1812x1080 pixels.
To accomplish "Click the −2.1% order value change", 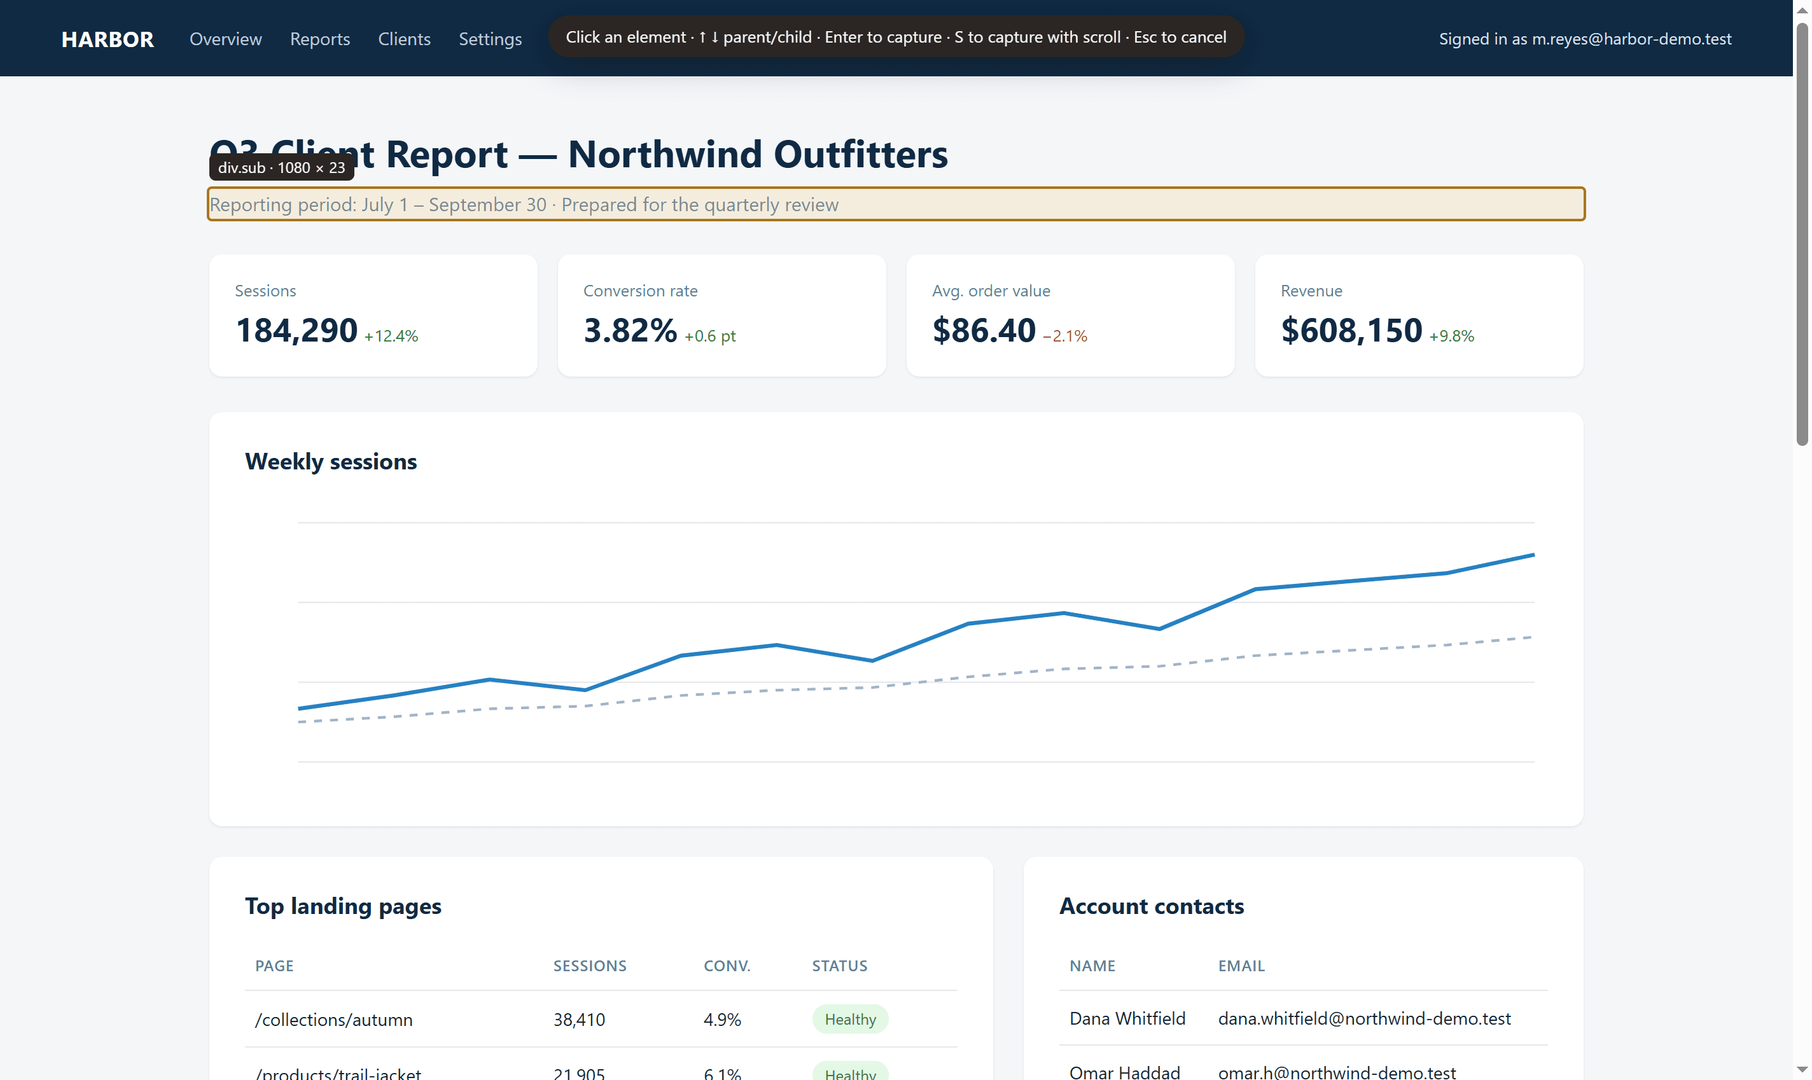I will click(x=1064, y=335).
